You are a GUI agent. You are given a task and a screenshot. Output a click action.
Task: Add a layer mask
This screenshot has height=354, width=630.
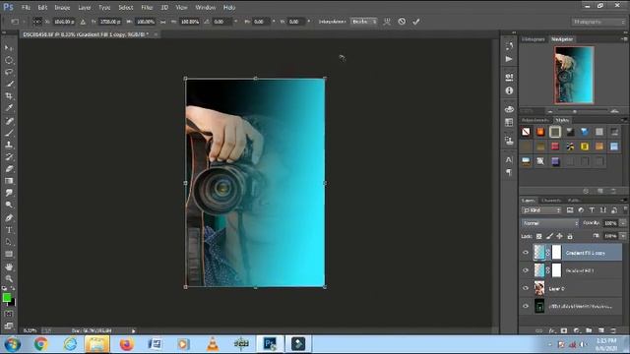point(564,330)
